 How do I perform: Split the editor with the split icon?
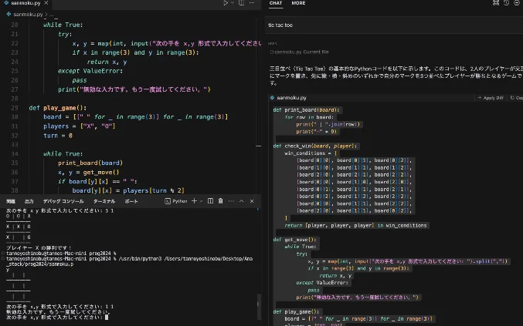point(242,3)
